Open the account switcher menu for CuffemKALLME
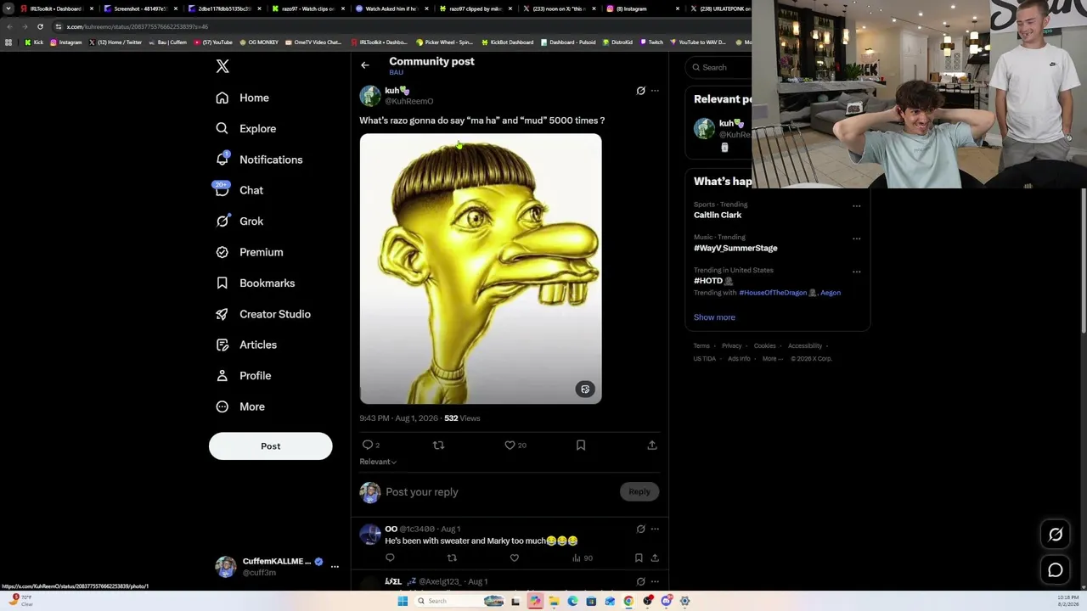The width and height of the screenshot is (1087, 611). (335, 567)
